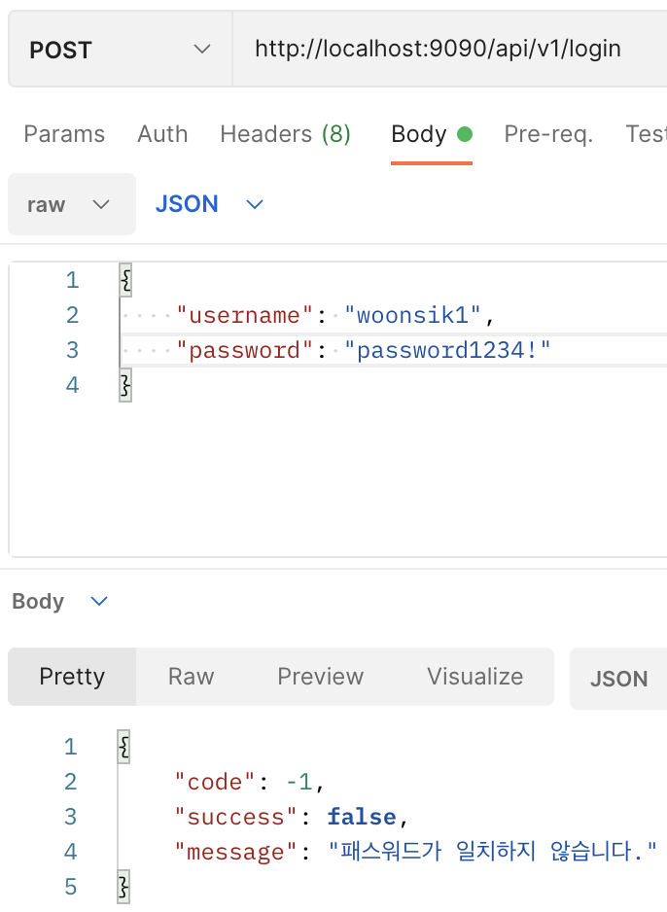The height and width of the screenshot is (912, 667).
Task: Open the Pre-req. script tab
Action: (548, 134)
